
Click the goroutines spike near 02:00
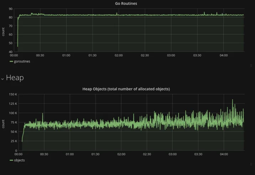pyautogui.click(x=116, y=13)
